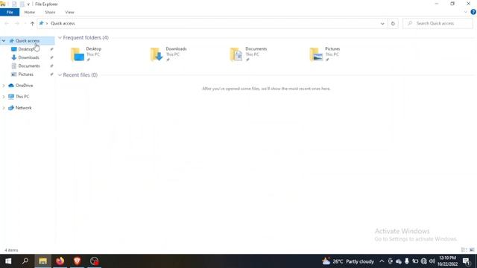Refresh the Quick access view
The width and height of the screenshot is (477, 268).
coord(393,23)
